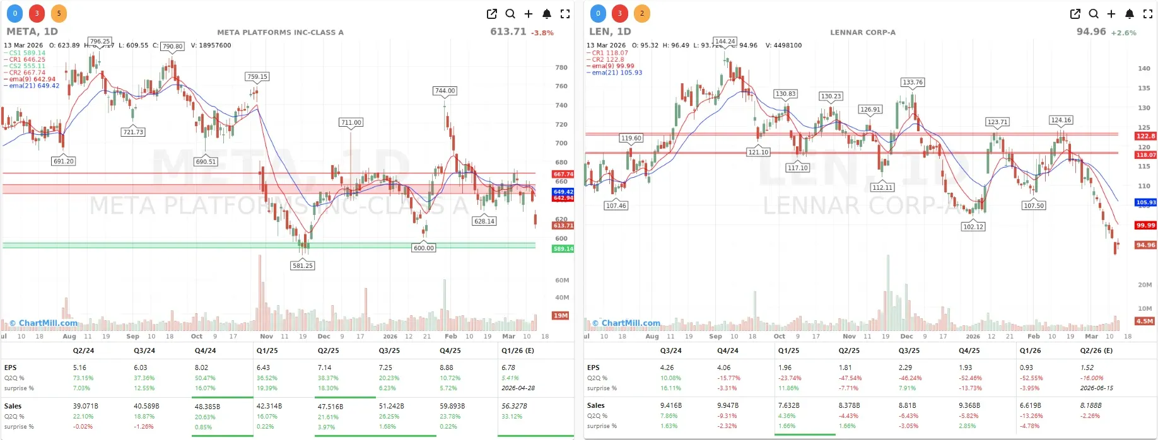
Task: Toggle the CS1 589.14 legend entry
Action: point(27,53)
